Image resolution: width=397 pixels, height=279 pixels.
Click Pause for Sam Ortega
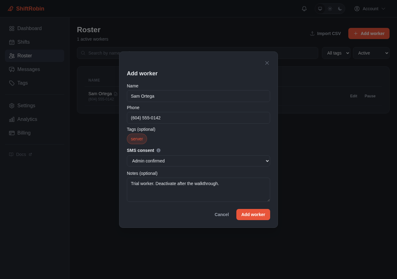370,96
